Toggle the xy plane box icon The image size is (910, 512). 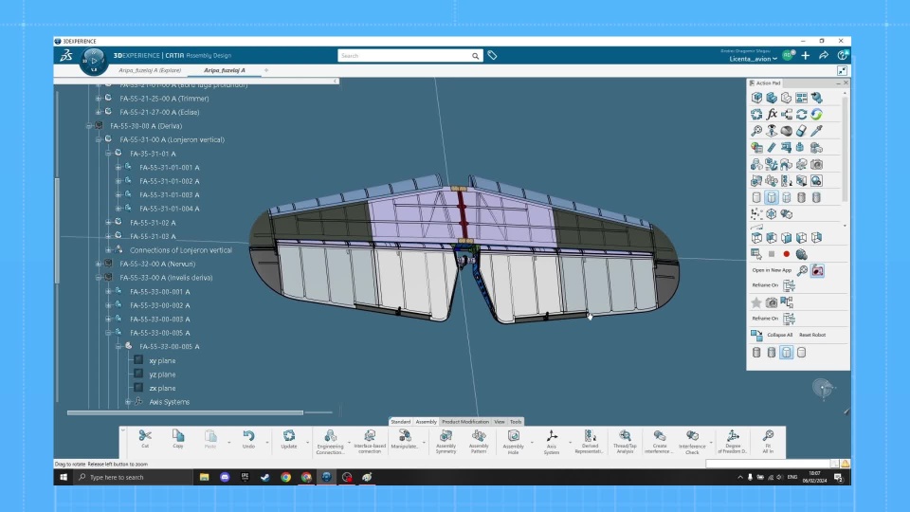[x=138, y=360]
